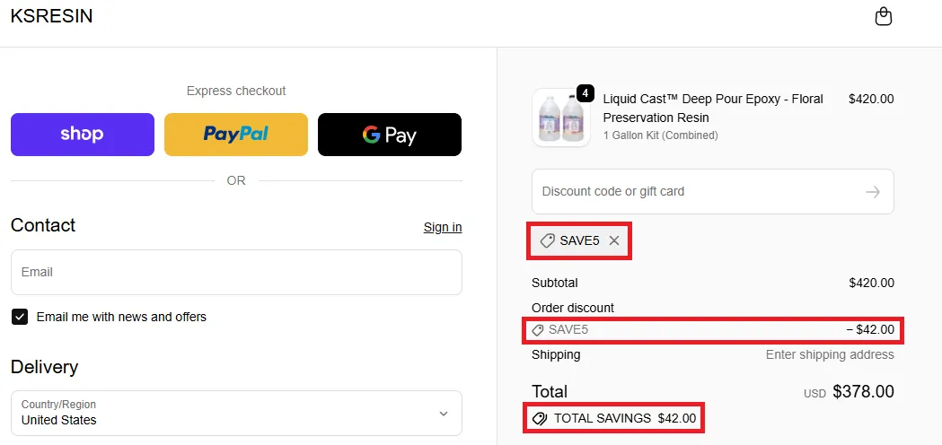Click the Liquid Cast Deep Pour Epoxy title
This screenshot has height=445, width=942.
(713, 108)
